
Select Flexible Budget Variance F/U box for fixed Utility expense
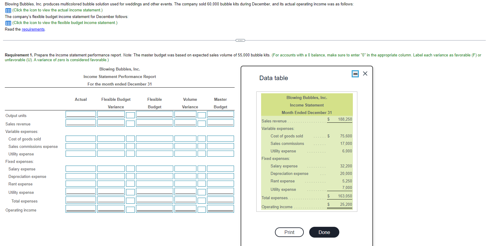coord(130,192)
